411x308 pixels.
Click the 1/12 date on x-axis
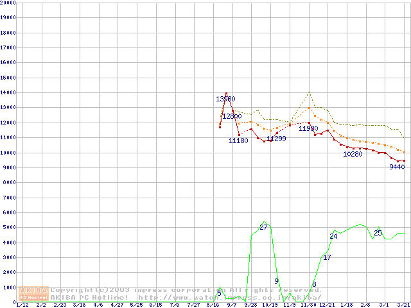point(22,305)
